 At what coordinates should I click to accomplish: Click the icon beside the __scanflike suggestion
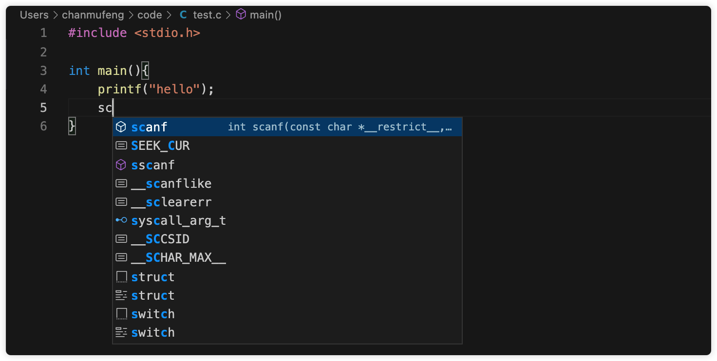[x=121, y=183]
